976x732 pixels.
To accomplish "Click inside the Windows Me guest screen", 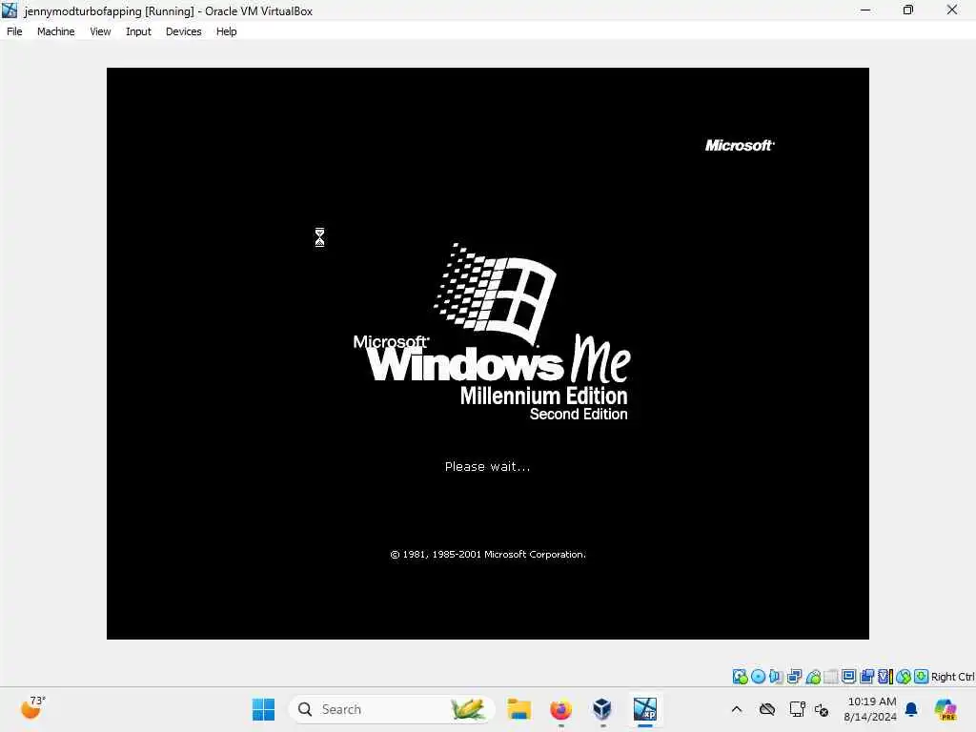I will 487,353.
